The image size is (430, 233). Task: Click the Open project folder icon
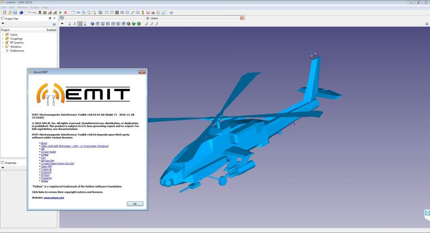click(10, 12)
